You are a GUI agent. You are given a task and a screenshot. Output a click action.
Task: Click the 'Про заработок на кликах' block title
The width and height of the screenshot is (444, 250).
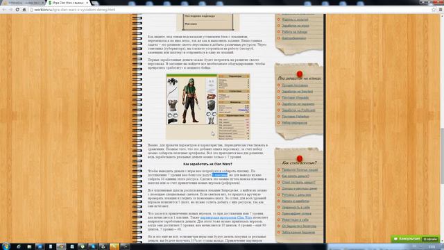point(299,78)
